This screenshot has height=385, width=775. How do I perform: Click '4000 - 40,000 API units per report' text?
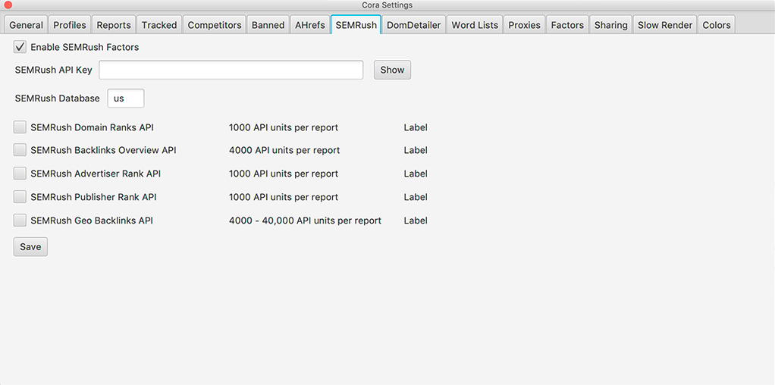point(305,221)
